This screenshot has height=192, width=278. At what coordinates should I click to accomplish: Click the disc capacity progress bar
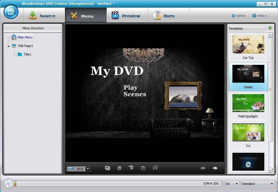pos(114,184)
